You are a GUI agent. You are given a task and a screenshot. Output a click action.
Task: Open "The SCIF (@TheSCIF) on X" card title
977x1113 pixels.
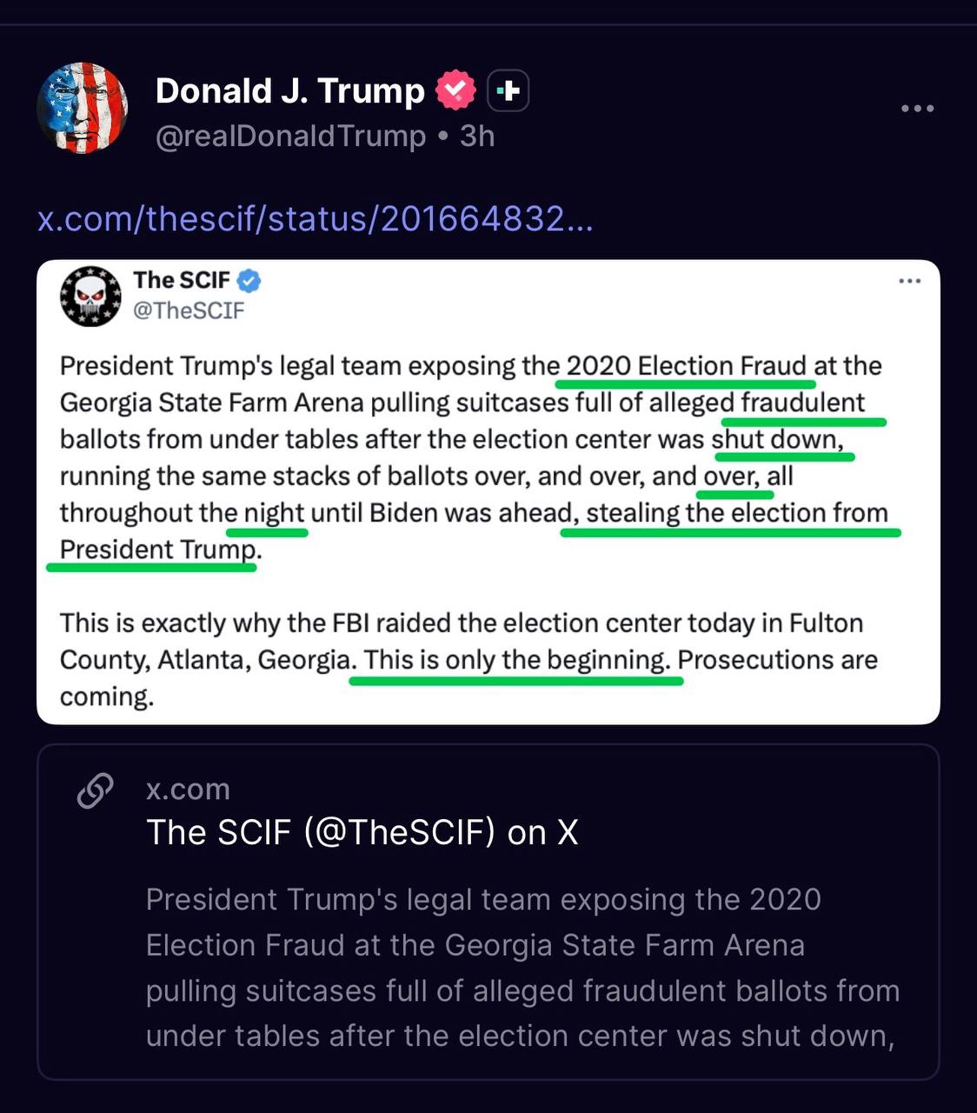(x=362, y=832)
